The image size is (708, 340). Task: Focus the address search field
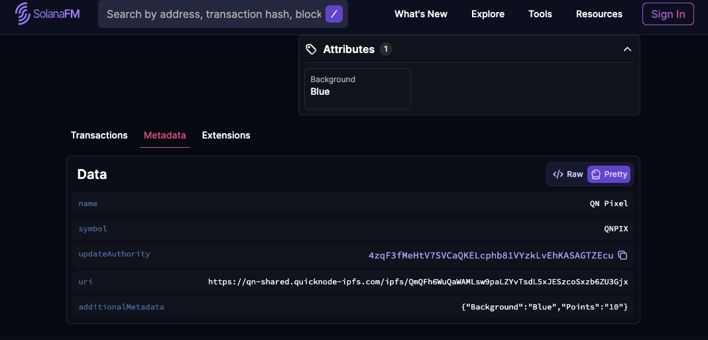click(213, 14)
